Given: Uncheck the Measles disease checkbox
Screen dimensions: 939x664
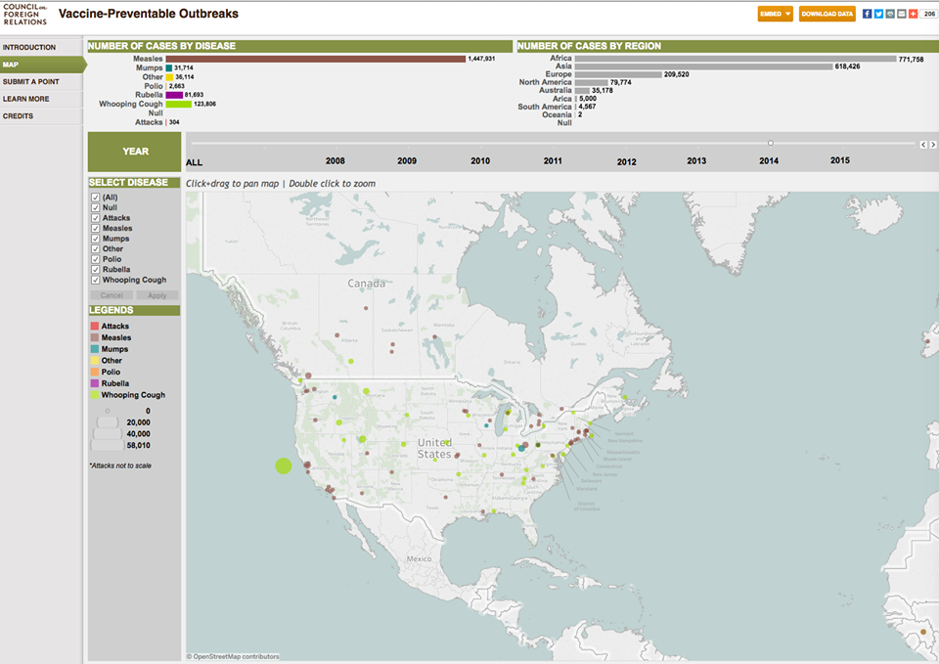Looking at the screenshot, I should click(x=96, y=229).
